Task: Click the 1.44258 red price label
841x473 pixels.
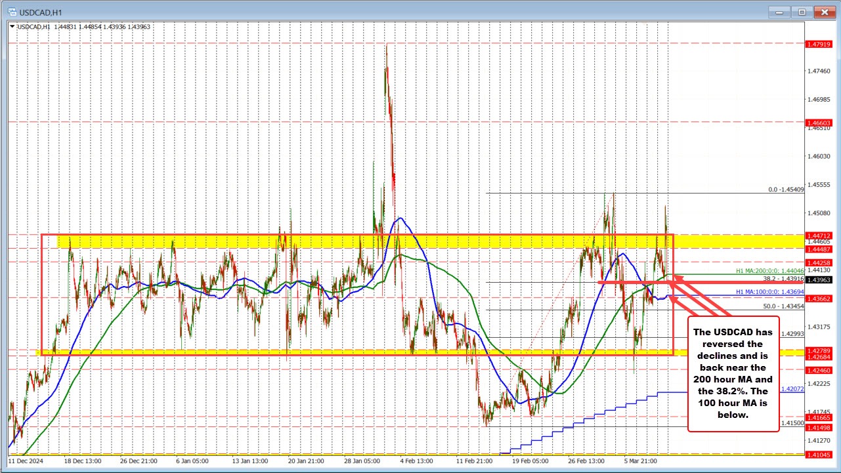Action: [818, 262]
